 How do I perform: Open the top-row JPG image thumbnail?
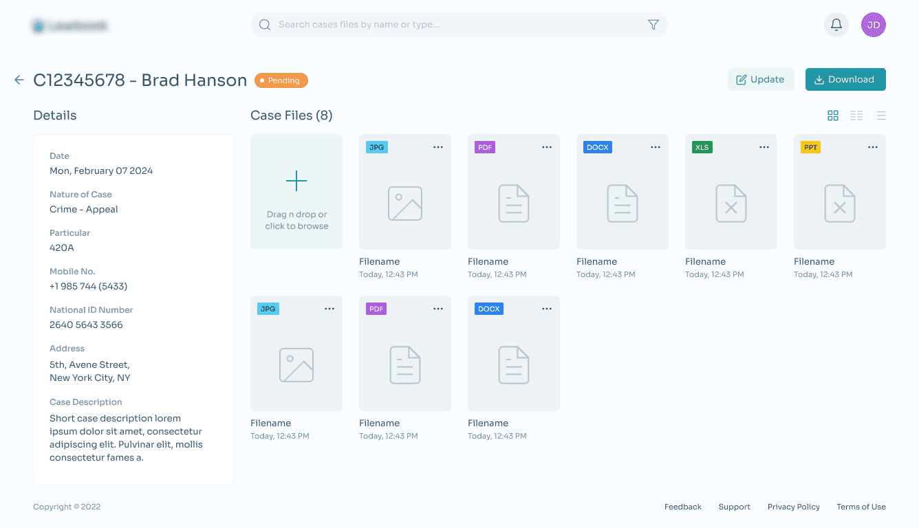point(405,192)
